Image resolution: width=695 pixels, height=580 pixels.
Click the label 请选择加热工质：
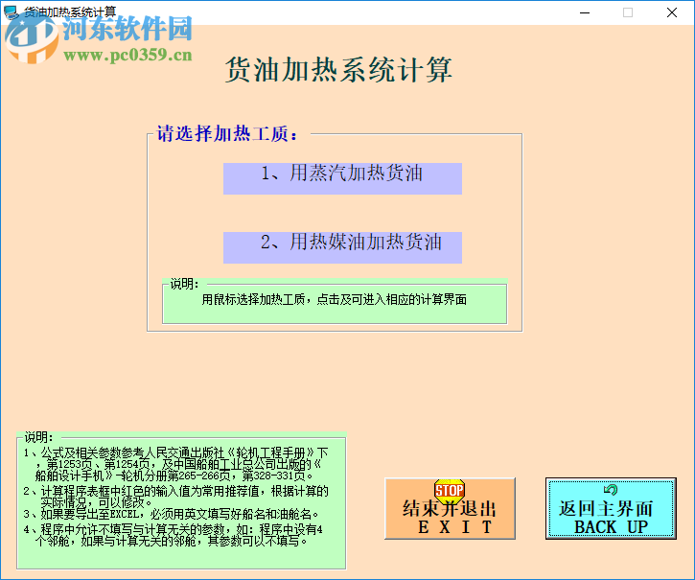pyautogui.click(x=227, y=133)
